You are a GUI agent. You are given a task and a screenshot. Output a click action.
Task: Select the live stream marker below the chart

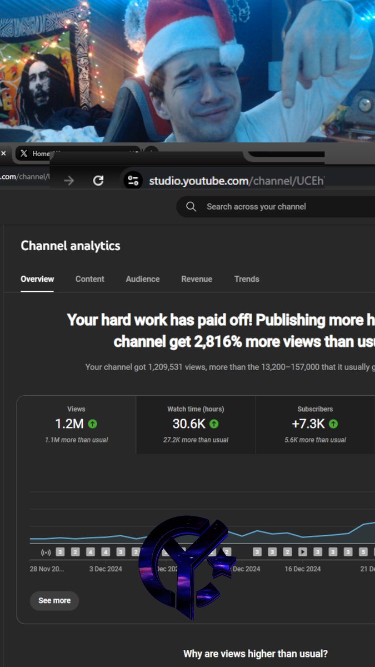[46, 552]
